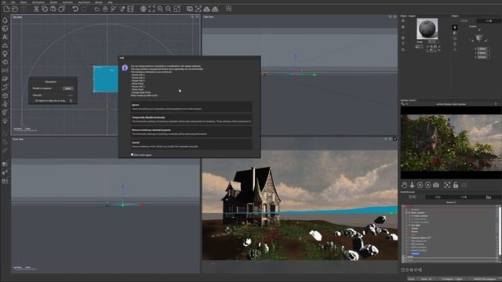502x282 pixels.
Task: Switch to first World Browser tab
Action: [x=438, y=197]
